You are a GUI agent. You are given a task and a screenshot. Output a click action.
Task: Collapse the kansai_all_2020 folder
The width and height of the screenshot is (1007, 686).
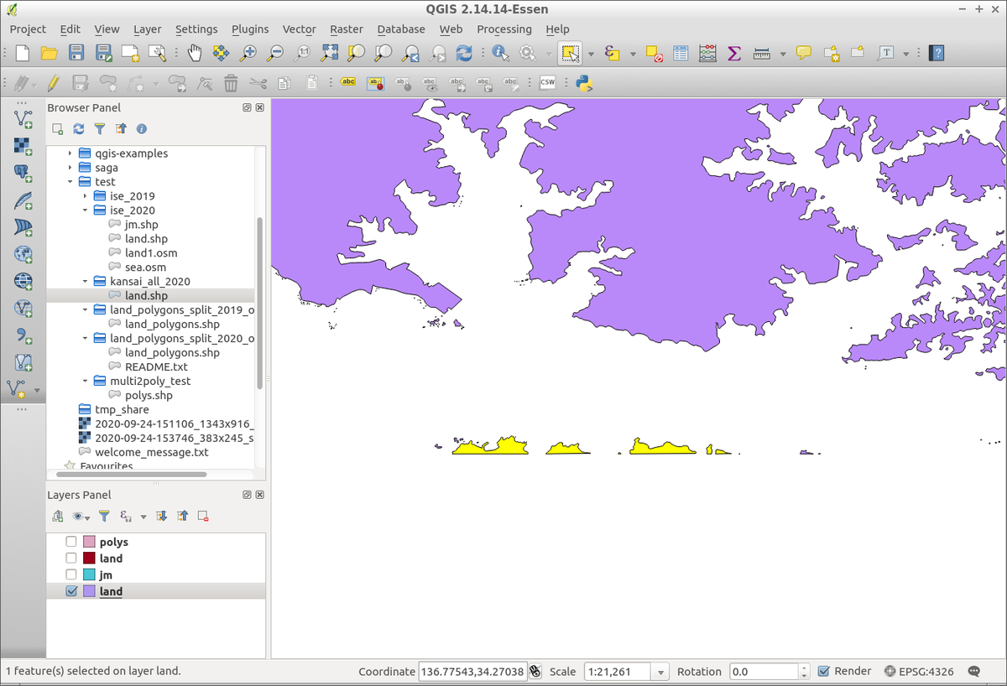tap(85, 282)
